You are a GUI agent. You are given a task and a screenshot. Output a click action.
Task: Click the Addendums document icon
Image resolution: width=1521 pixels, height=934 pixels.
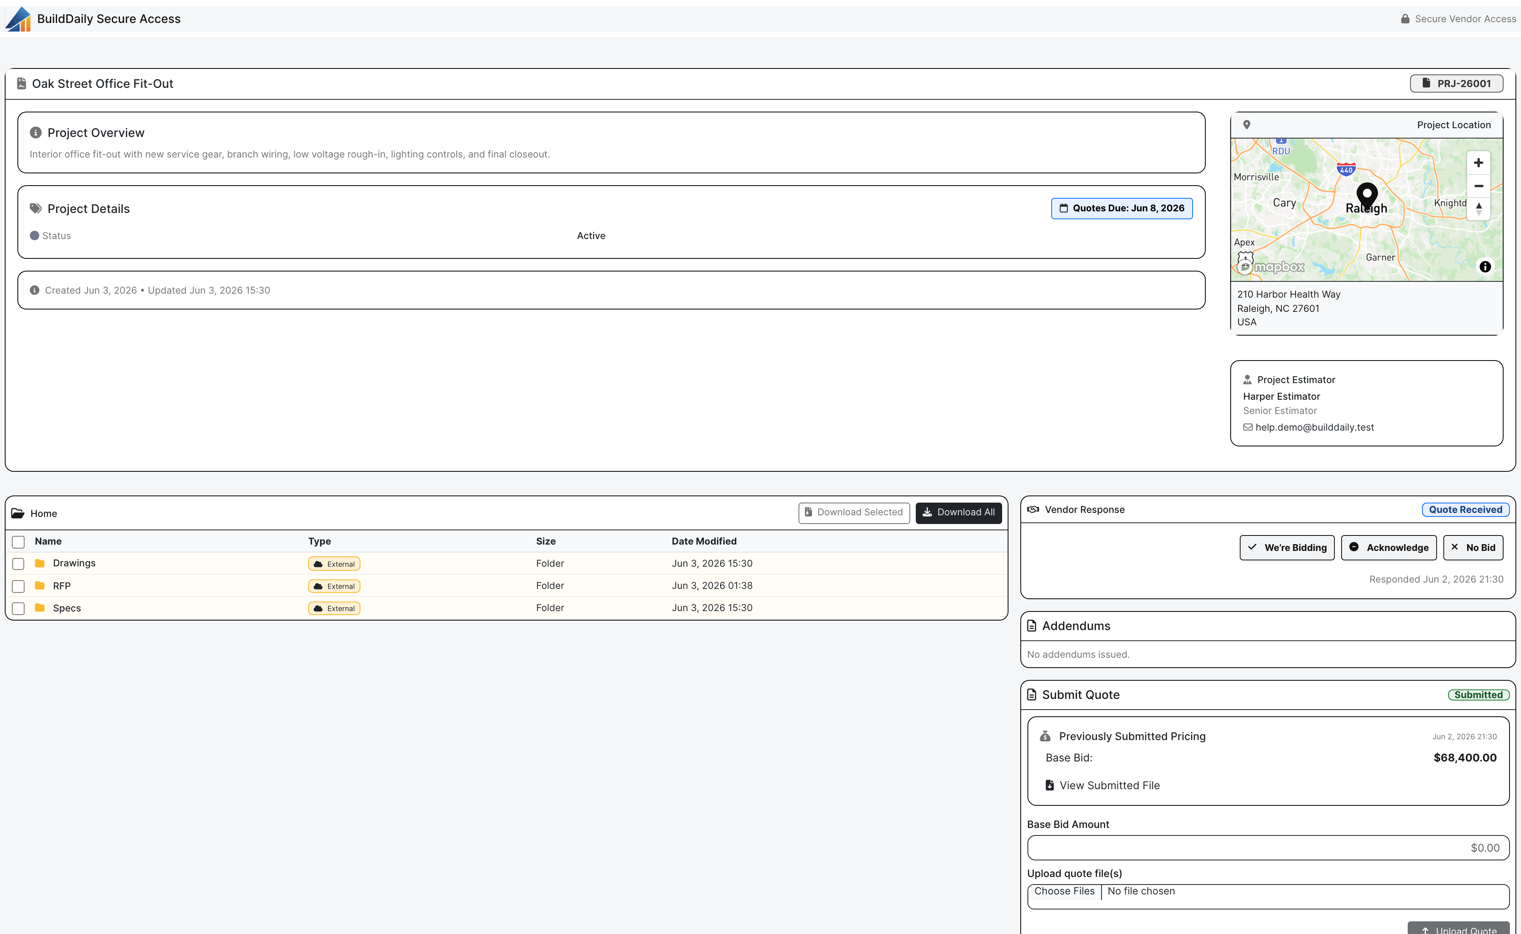coord(1031,626)
